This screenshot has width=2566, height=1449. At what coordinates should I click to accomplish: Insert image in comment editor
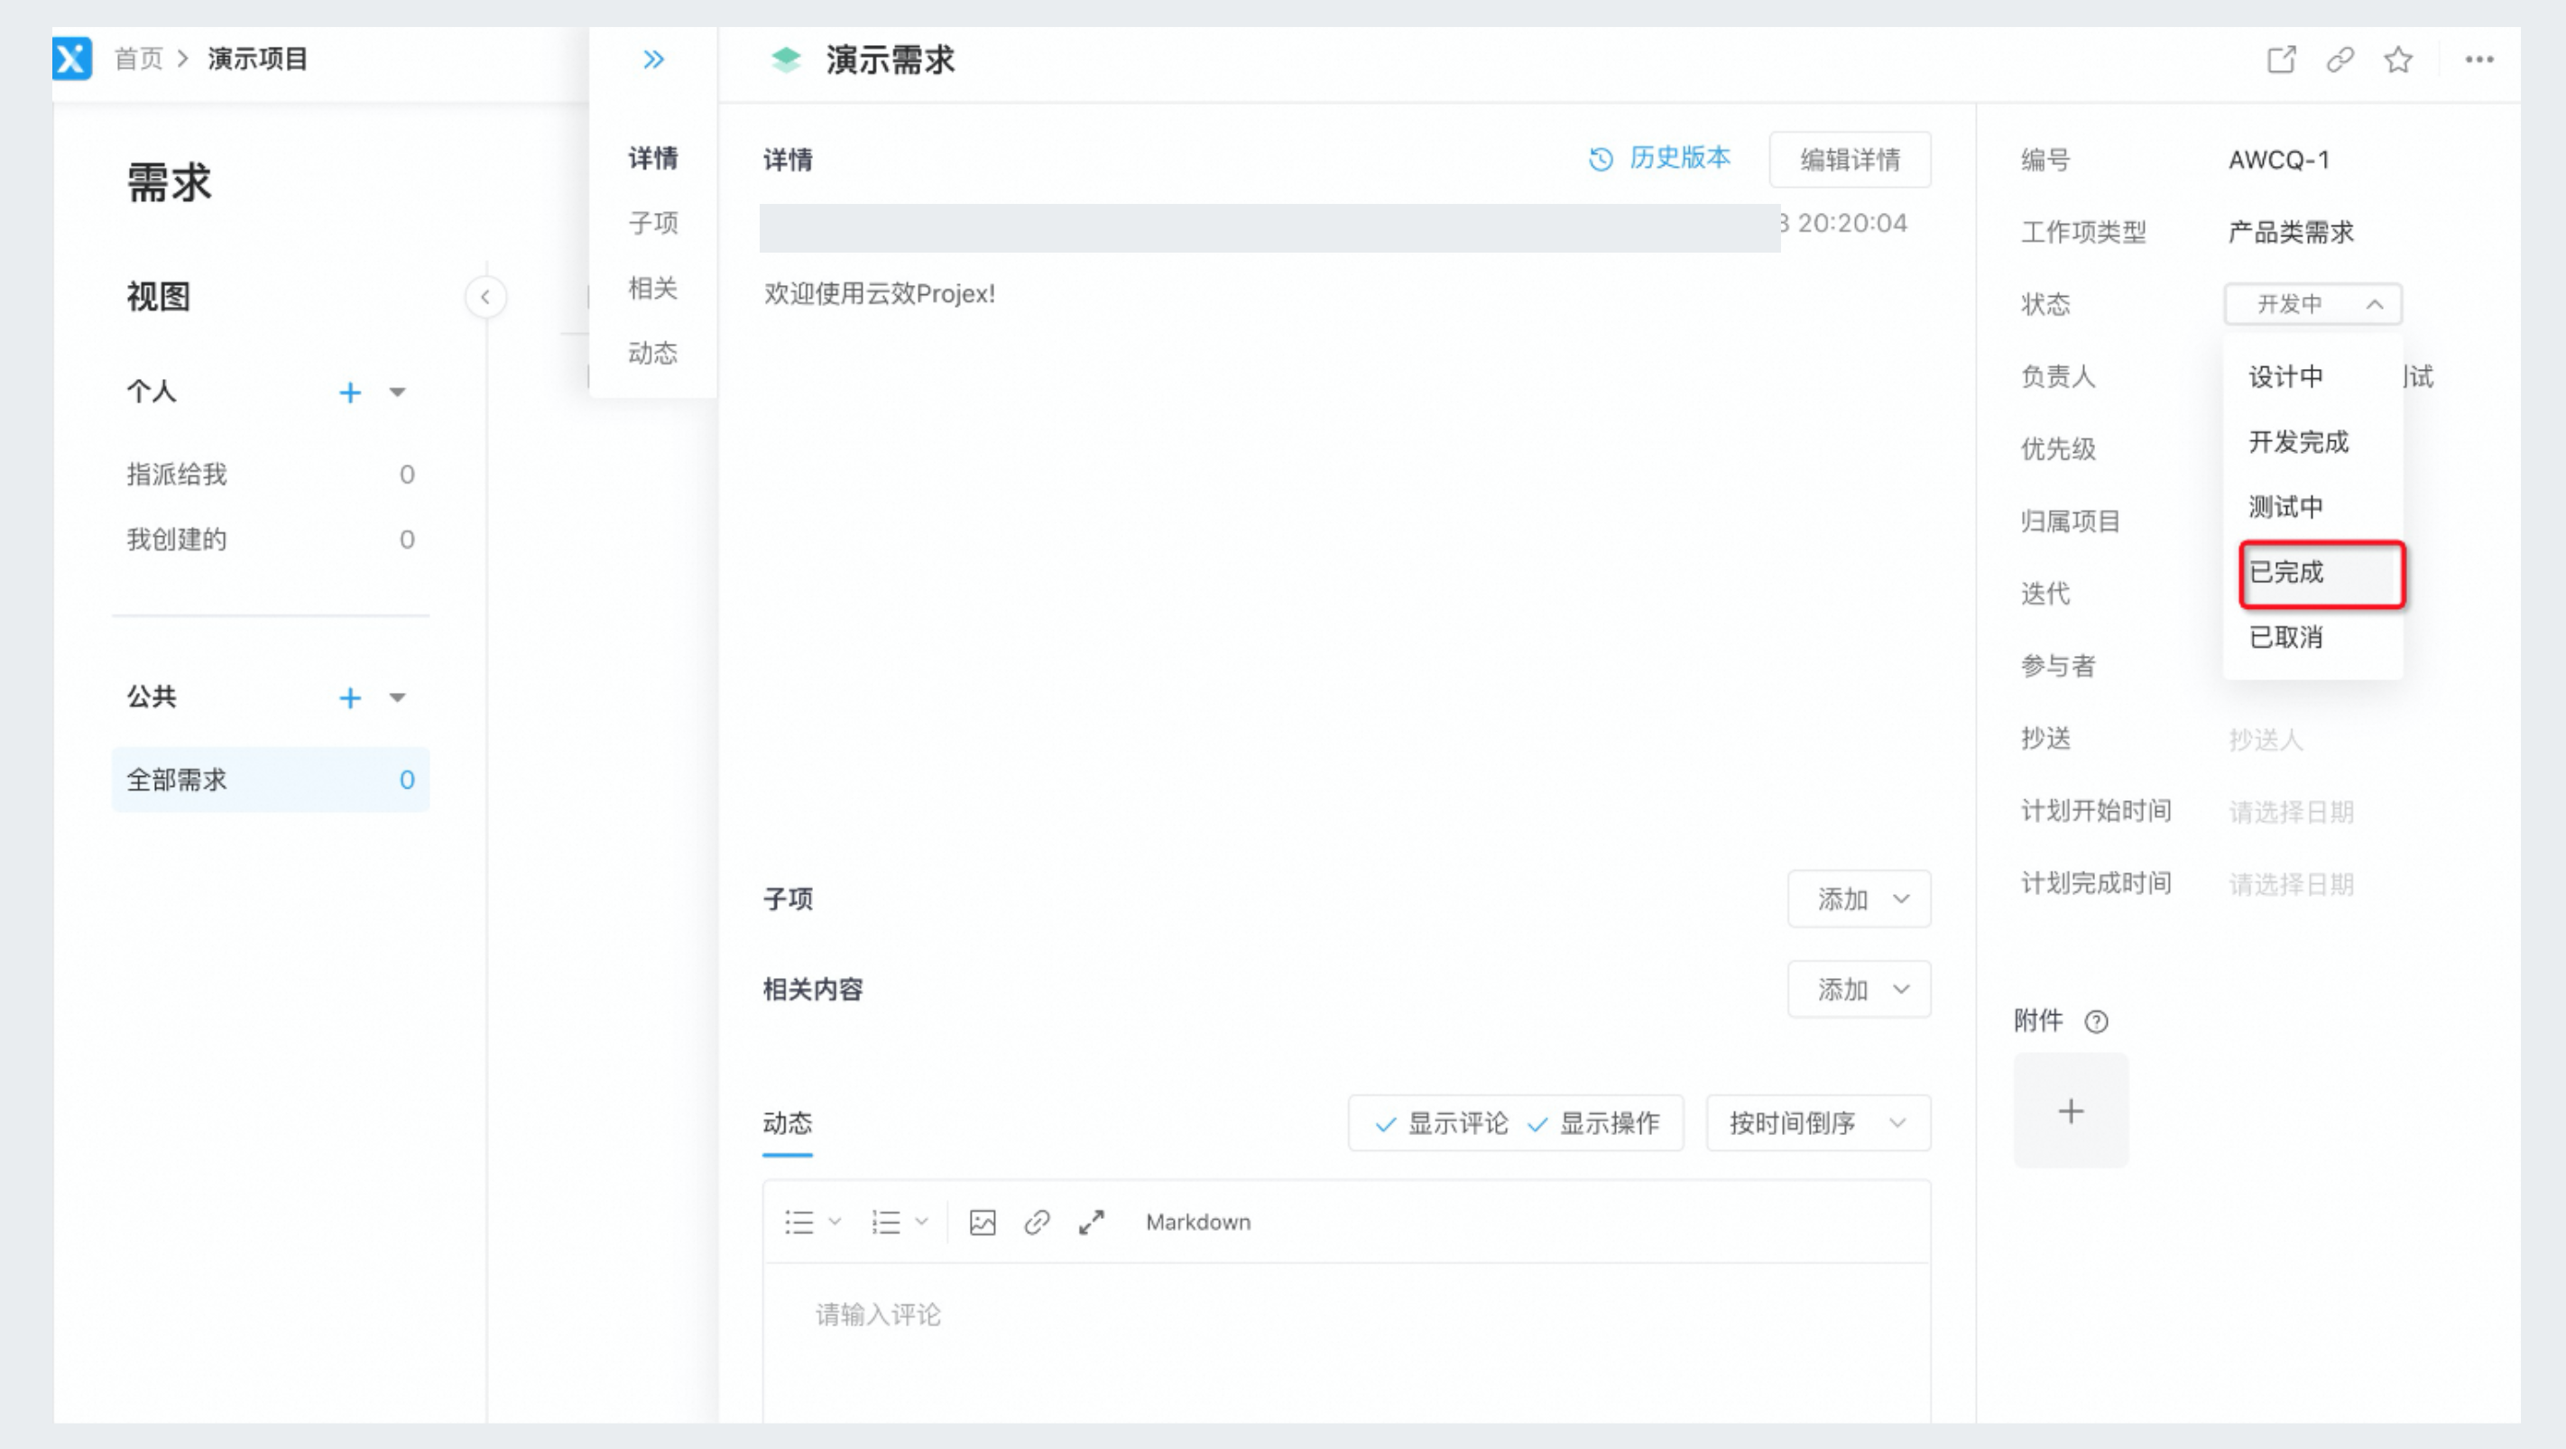point(983,1222)
